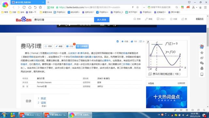Click the undo closed-tab icon

point(35,7)
